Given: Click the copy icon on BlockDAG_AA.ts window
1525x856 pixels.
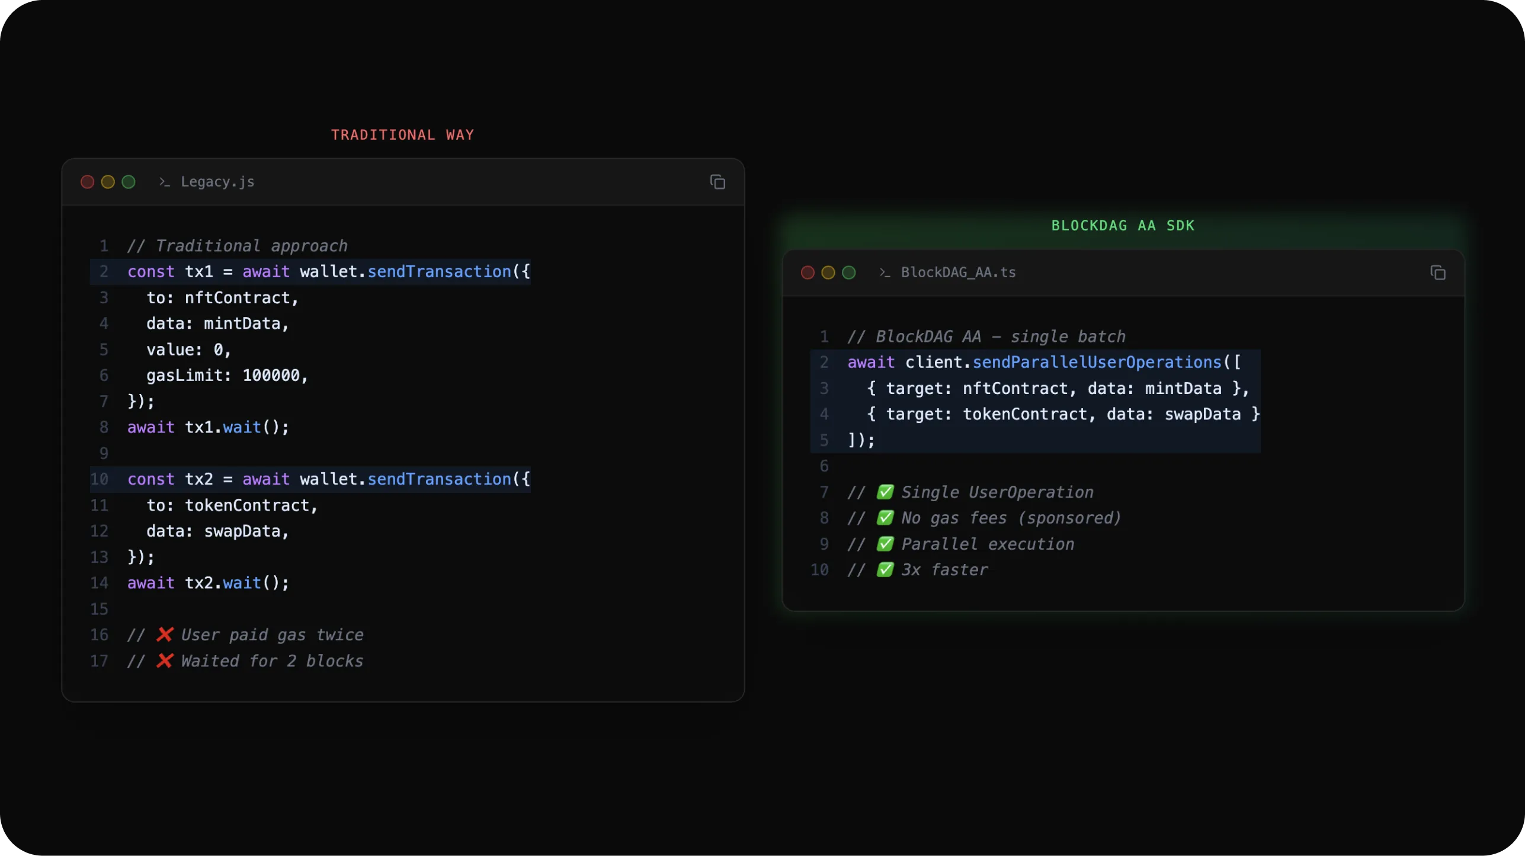Looking at the screenshot, I should coord(1439,272).
